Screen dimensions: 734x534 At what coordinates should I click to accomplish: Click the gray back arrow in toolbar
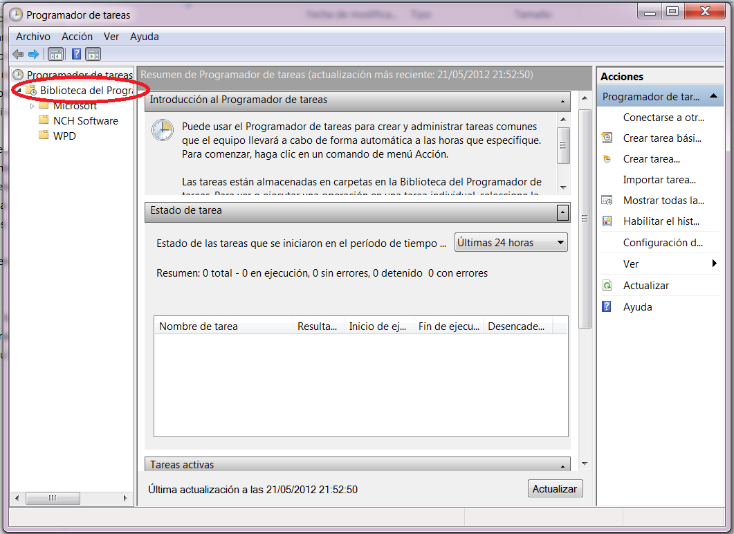18,54
